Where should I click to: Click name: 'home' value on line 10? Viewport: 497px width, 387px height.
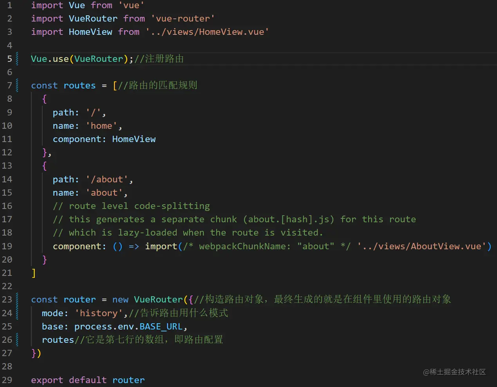tap(101, 126)
